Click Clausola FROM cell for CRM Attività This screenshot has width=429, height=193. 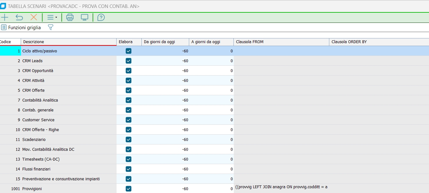[x=281, y=80]
